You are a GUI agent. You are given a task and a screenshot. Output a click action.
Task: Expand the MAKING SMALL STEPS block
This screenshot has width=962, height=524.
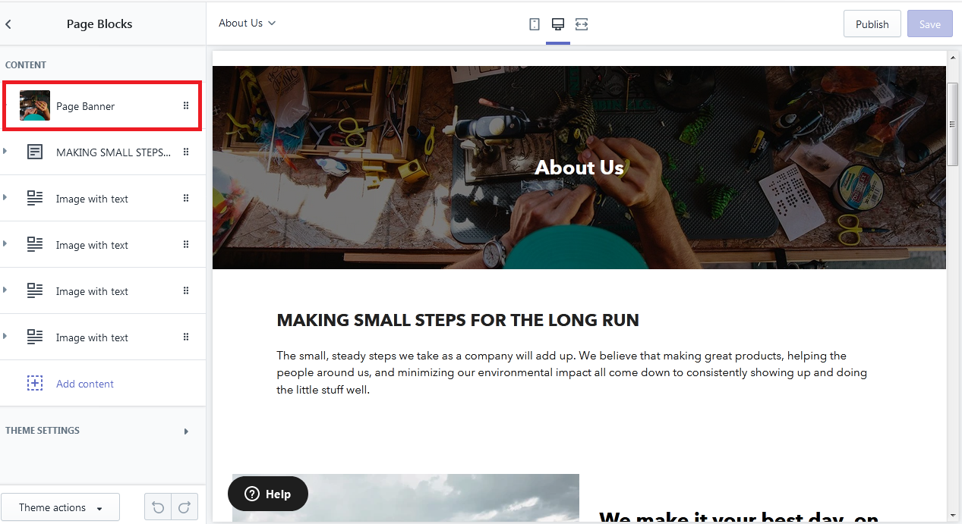5,152
